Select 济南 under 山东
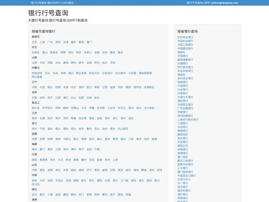 (34, 170)
